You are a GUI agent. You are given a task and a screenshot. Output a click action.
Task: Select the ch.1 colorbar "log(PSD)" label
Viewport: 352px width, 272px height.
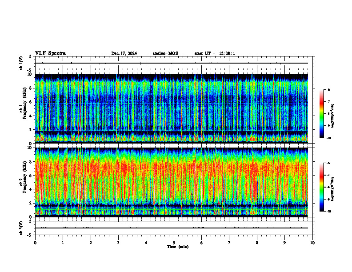tap(332, 116)
